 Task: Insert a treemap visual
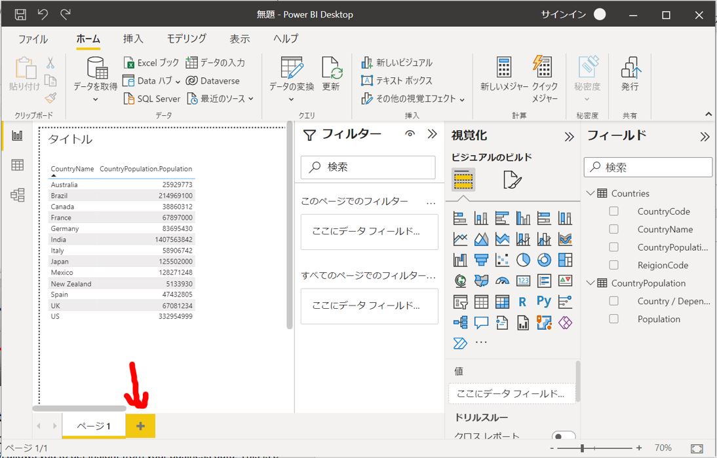[x=565, y=260]
